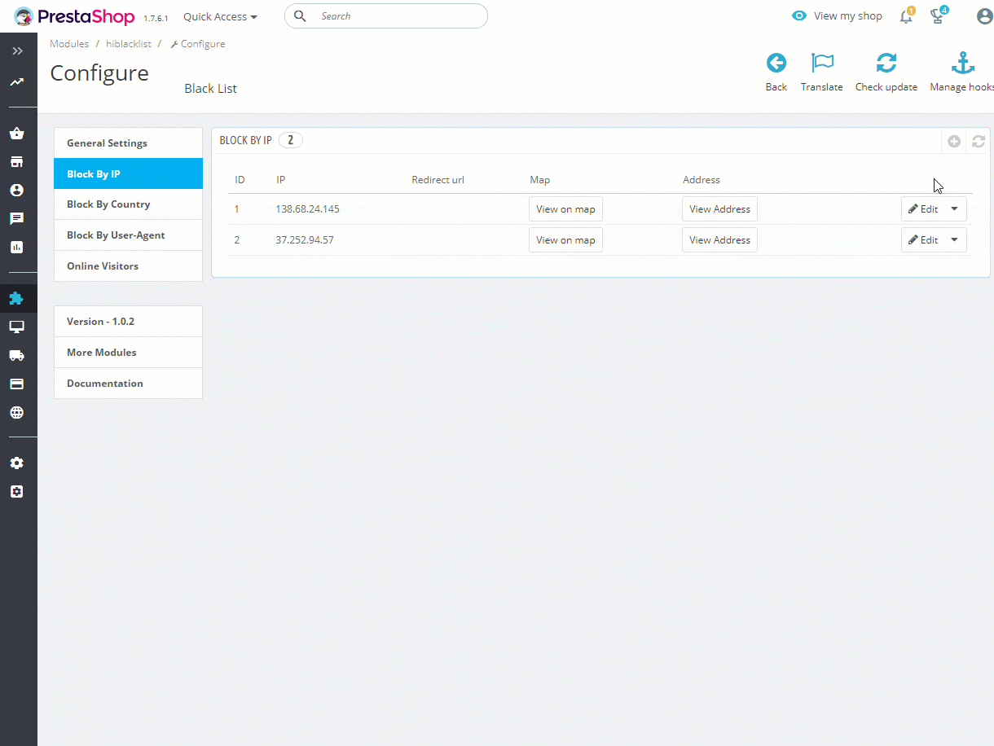Open the Documentation item

[x=128, y=384]
